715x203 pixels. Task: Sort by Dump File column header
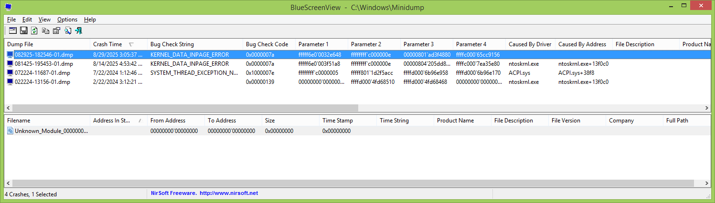[47, 44]
